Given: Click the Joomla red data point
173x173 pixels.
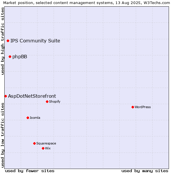Looking at the screenshot, I should pyautogui.click(x=28, y=118).
